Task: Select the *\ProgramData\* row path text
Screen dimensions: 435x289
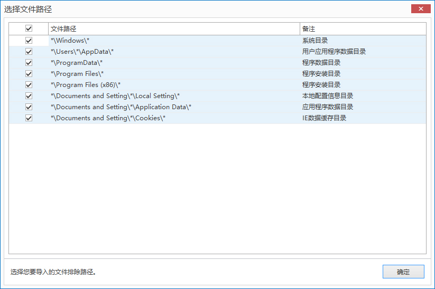Action: [77, 63]
